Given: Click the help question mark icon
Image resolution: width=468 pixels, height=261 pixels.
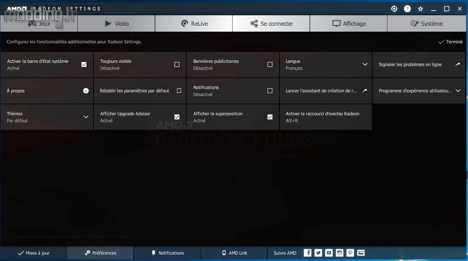Looking at the screenshot, I should [407, 9].
